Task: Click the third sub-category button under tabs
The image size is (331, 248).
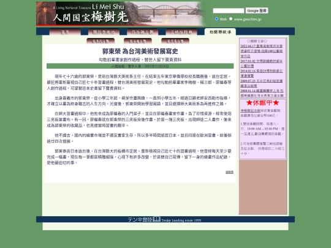Action: tap(175, 41)
